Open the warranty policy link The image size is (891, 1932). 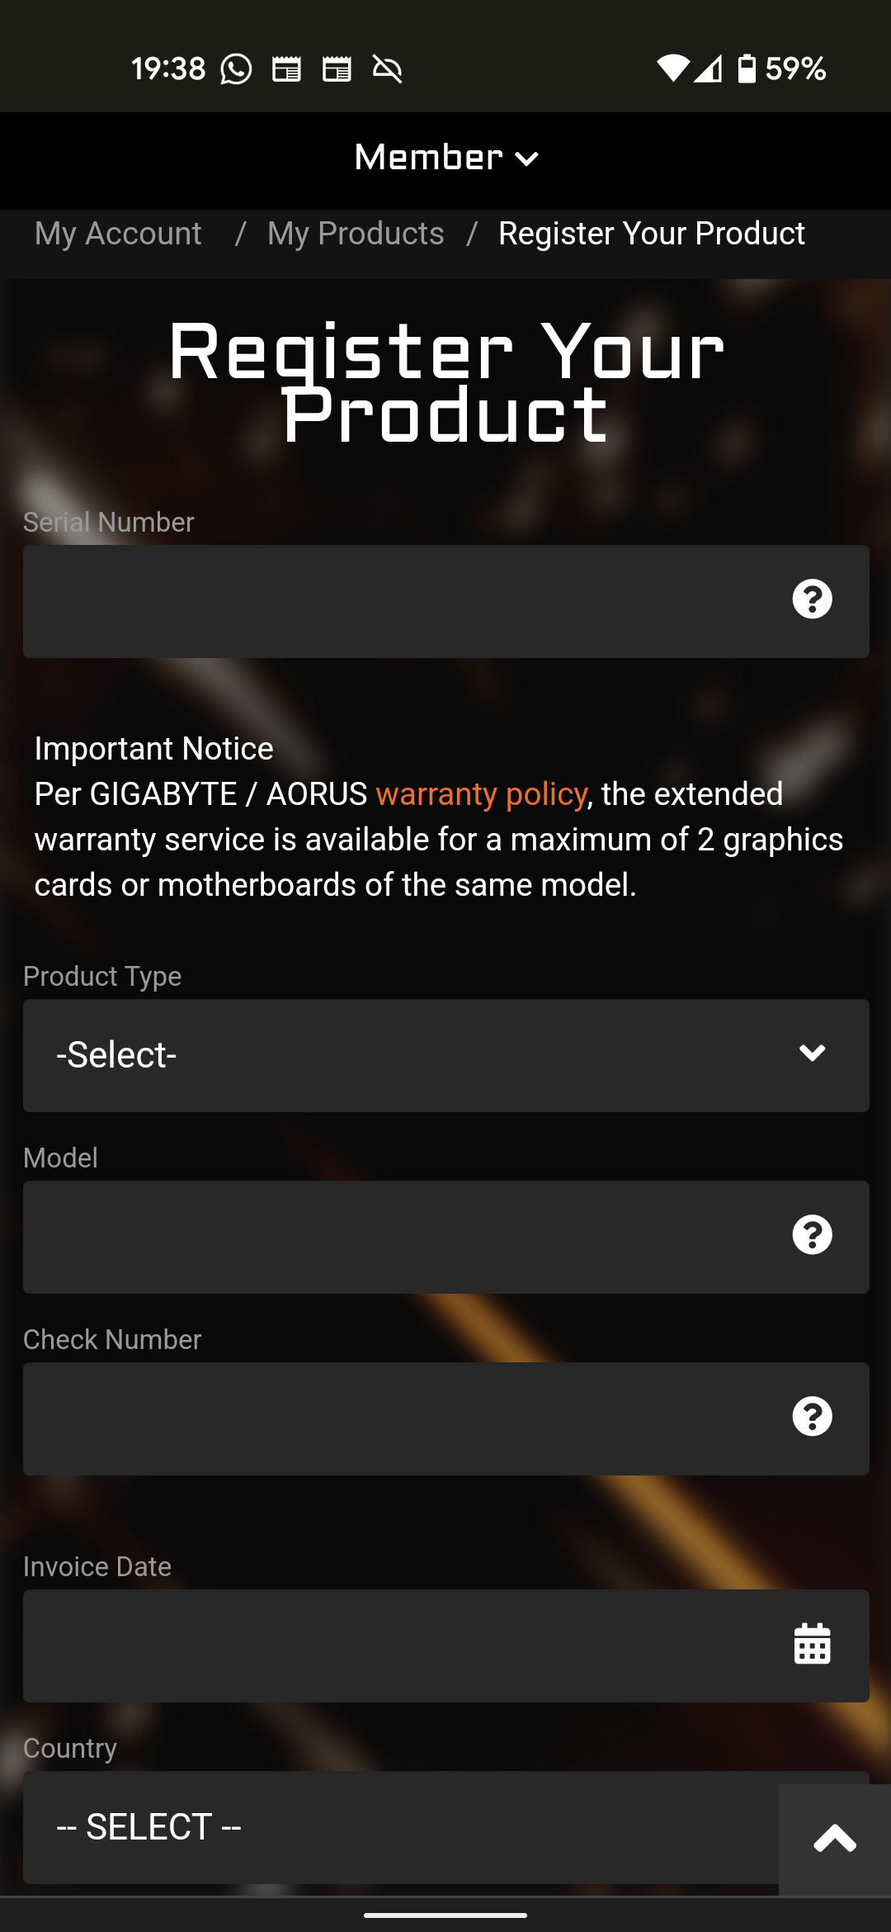click(x=481, y=794)
